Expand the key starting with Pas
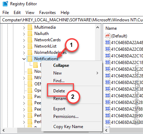 tap(24, 97)
